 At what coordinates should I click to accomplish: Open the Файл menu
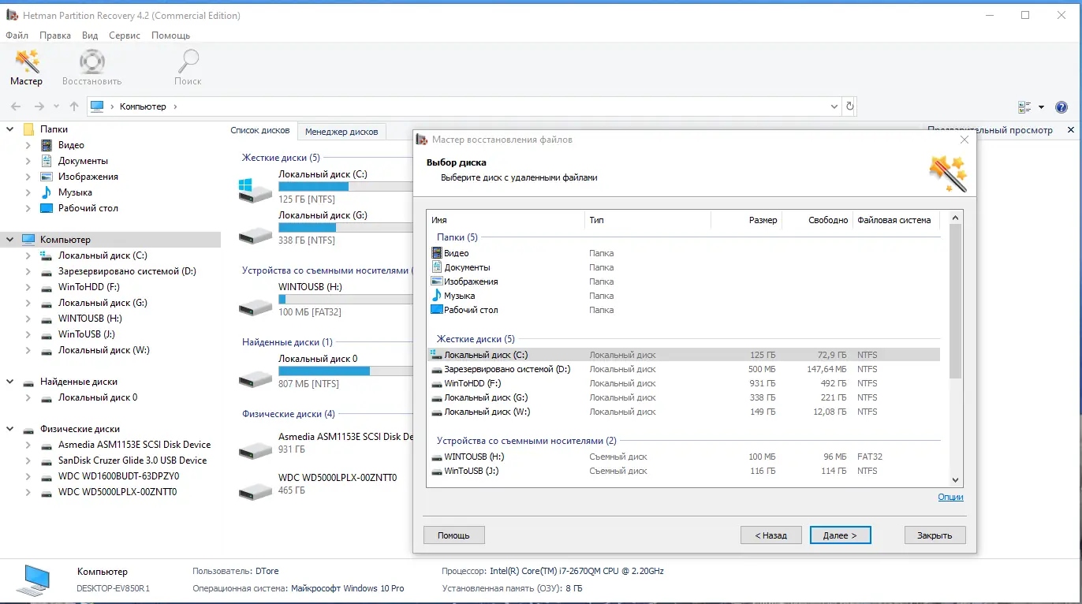(17, 35)
